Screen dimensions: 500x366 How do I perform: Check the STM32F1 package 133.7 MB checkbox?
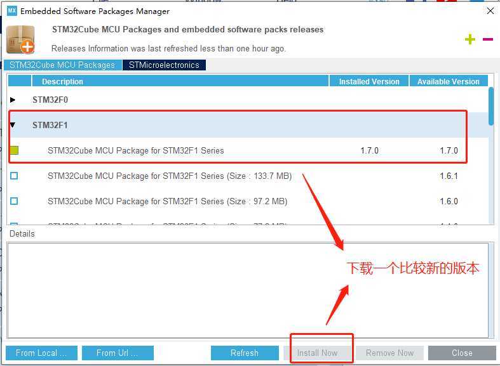(14, 176)
